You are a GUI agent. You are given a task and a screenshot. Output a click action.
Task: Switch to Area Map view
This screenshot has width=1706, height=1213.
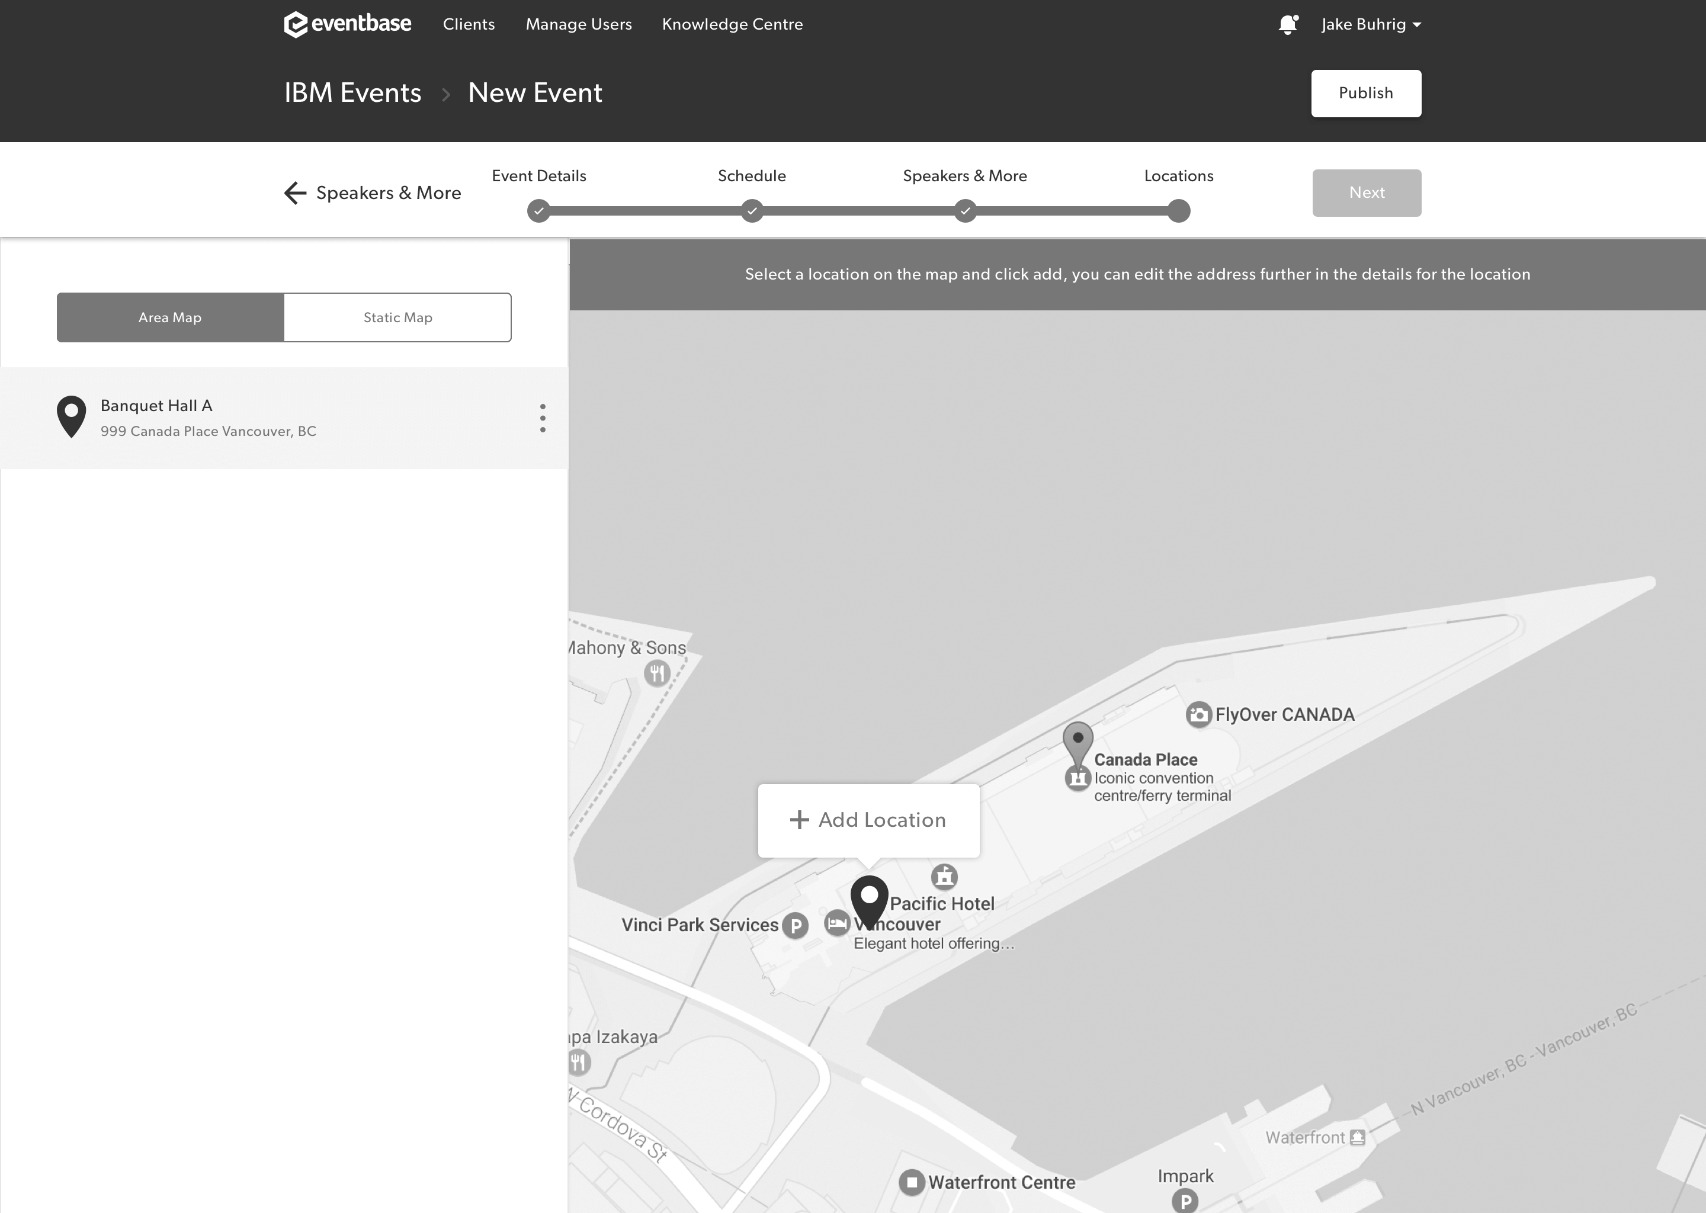tap(170, 317)
